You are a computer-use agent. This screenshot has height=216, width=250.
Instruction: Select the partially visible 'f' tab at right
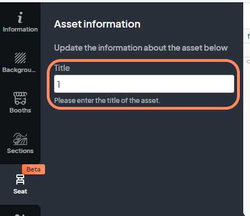248,36
